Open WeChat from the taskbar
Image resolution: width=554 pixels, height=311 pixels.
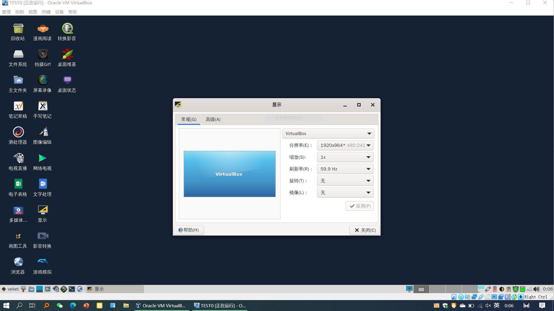pyautogui.click(x=59, y=306)
